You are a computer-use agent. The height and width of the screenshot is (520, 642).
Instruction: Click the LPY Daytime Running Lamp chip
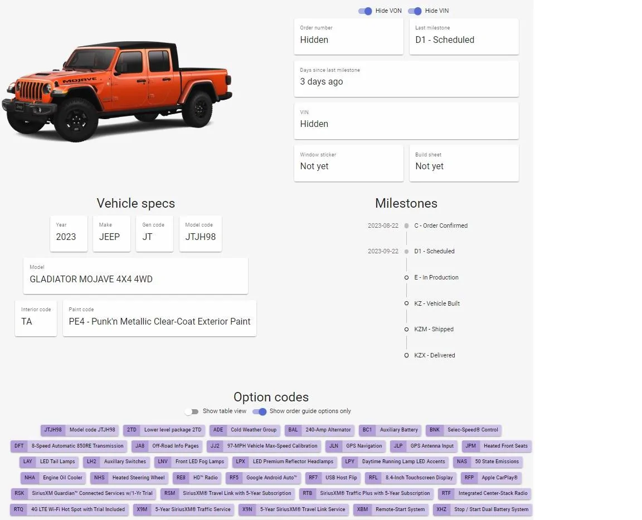click(x=395, y=462)
